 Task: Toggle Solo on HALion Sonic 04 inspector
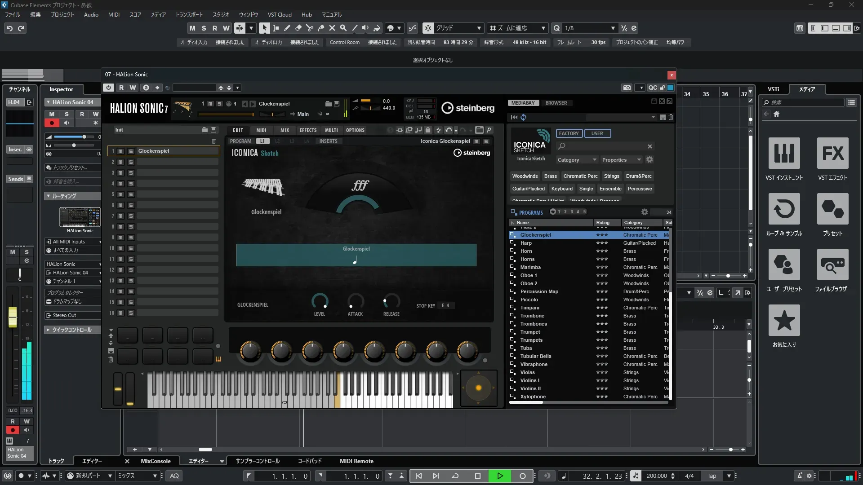click(x=67, y=114)
